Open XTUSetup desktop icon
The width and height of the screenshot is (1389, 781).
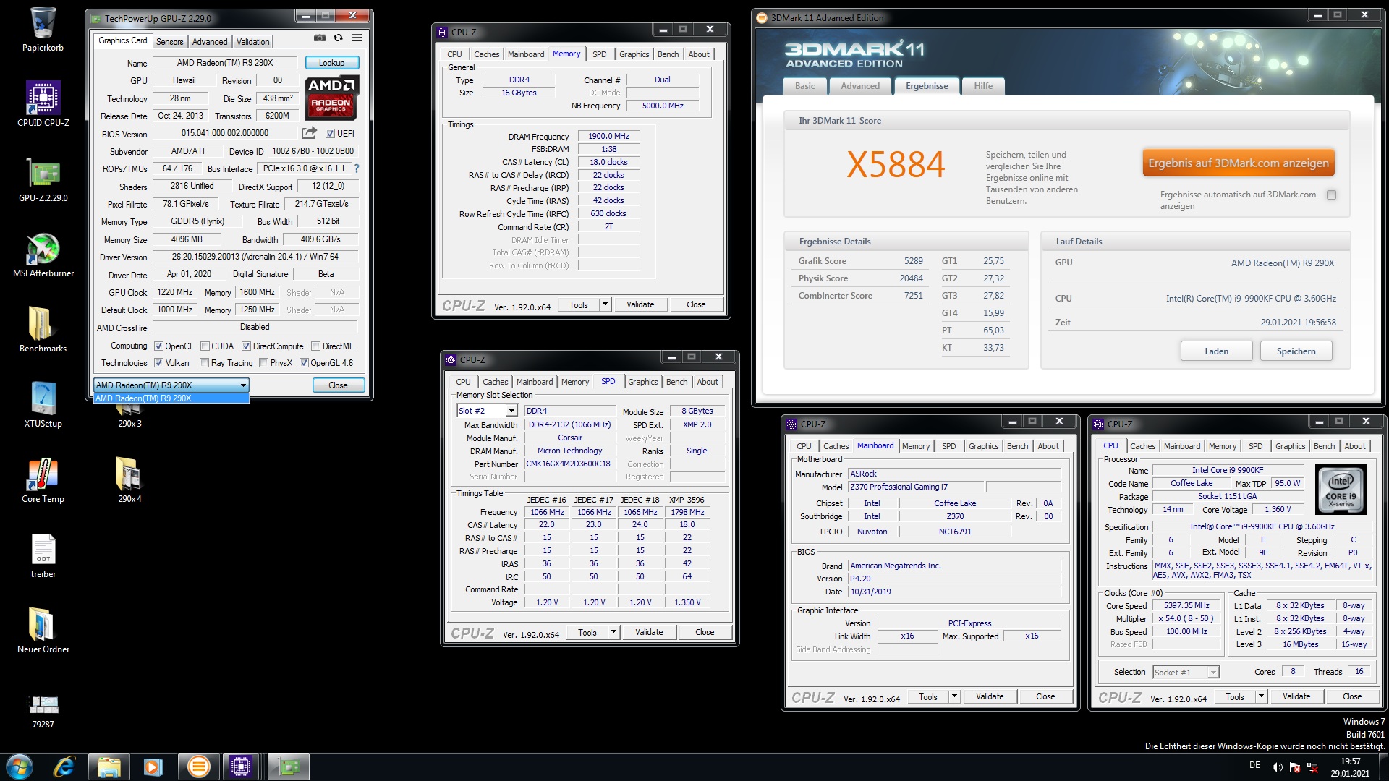(43, 405)
